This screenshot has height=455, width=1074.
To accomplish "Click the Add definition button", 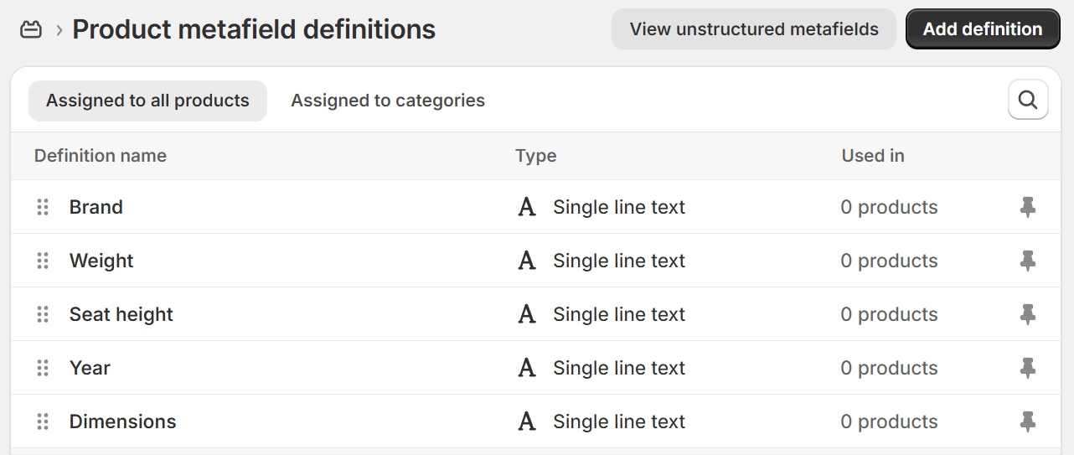I will point(983,29).
